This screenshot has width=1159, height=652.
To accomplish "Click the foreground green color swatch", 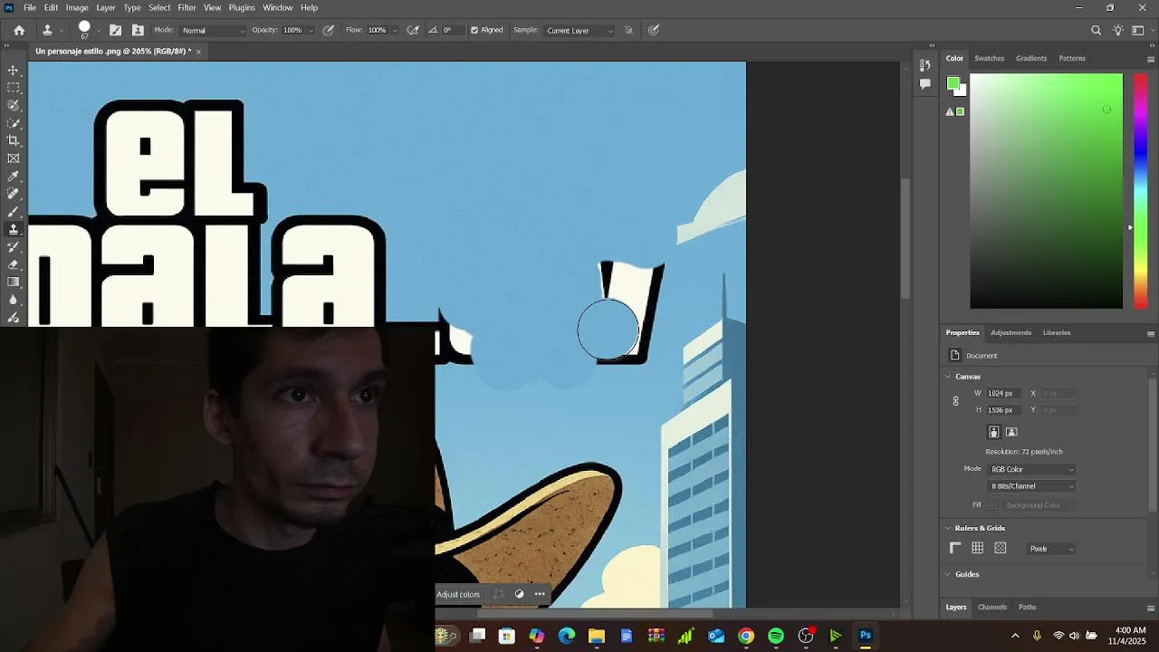I will coord(953,83).
